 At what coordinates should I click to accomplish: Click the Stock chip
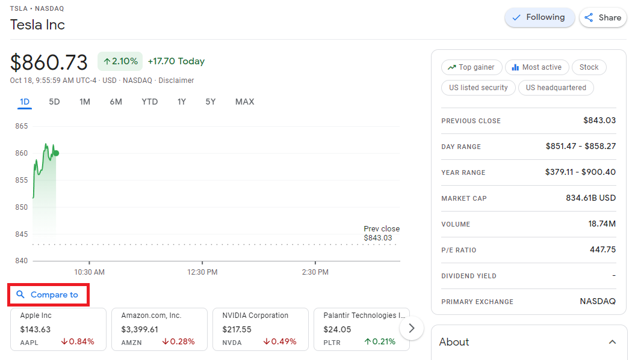pyautogui.click(x=589, y=67)
